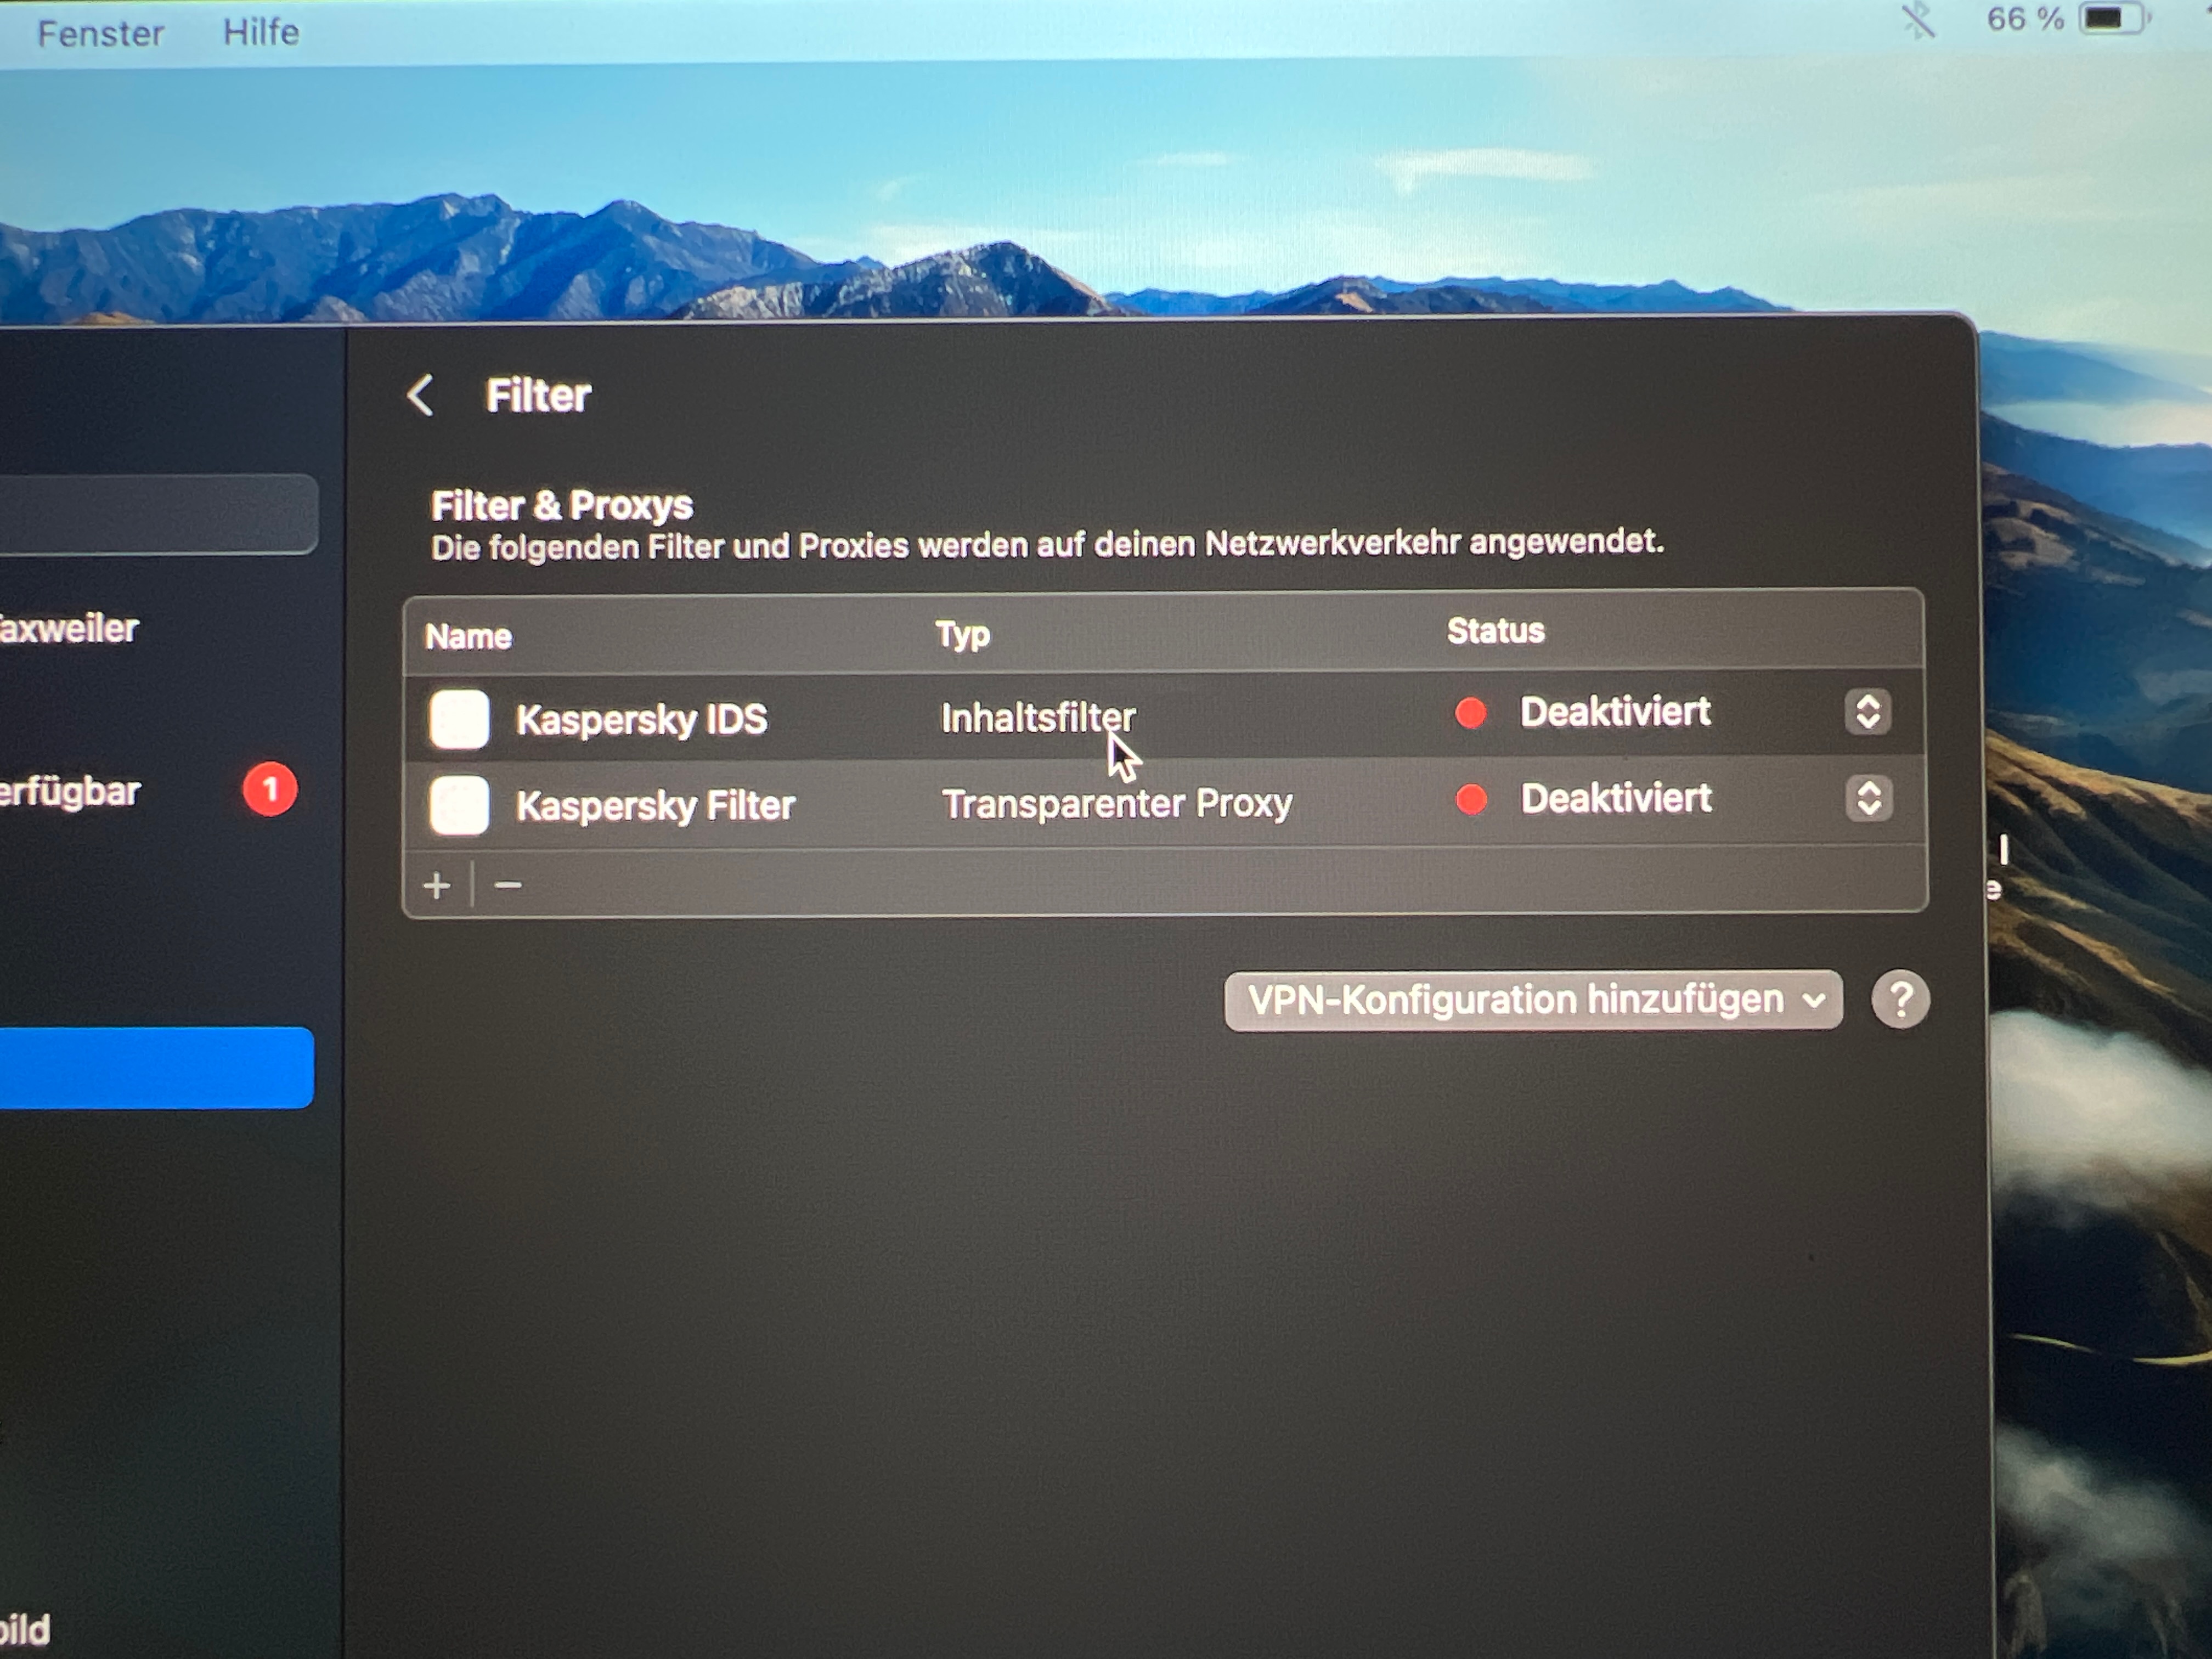
Task: Click red status dot of Kaspersky IDS
Action: [x=1471, y=713]
